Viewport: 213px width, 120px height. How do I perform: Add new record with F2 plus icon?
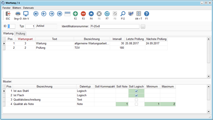(75, 14)
